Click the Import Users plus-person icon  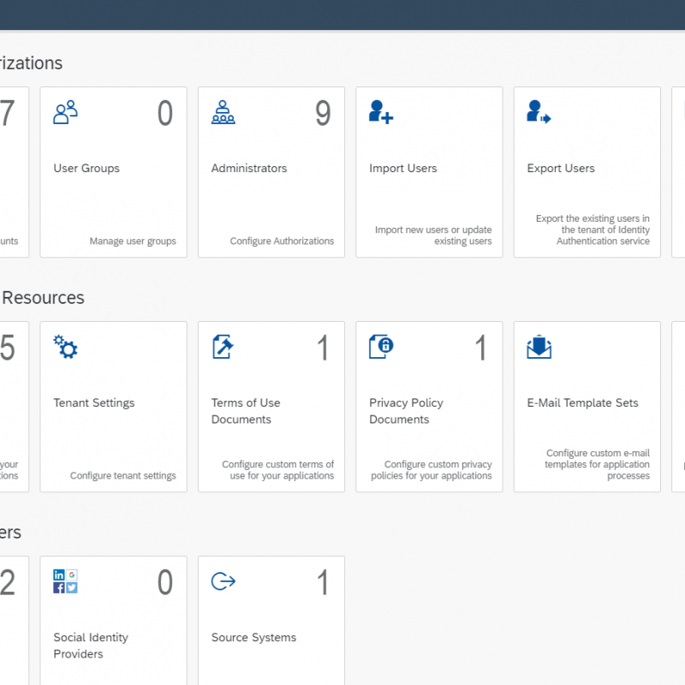click(381, 112)
